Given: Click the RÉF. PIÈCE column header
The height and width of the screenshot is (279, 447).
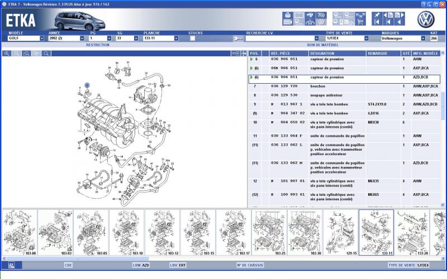Looking at the screenshot, I should [289, 54].
